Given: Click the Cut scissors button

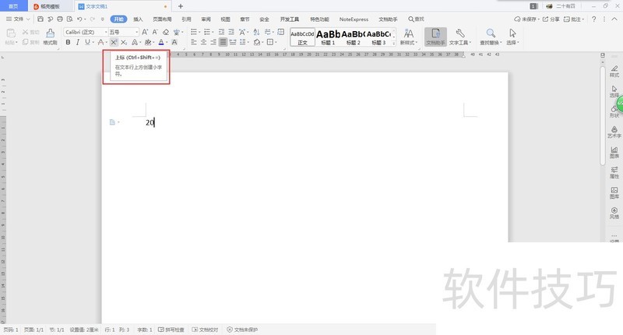Looking at the screenshot, I should [30, 32].
